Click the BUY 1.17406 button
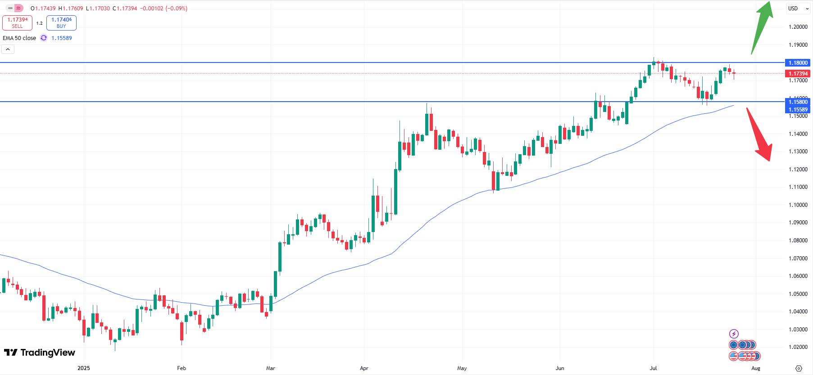 click(x=61, y=22)
